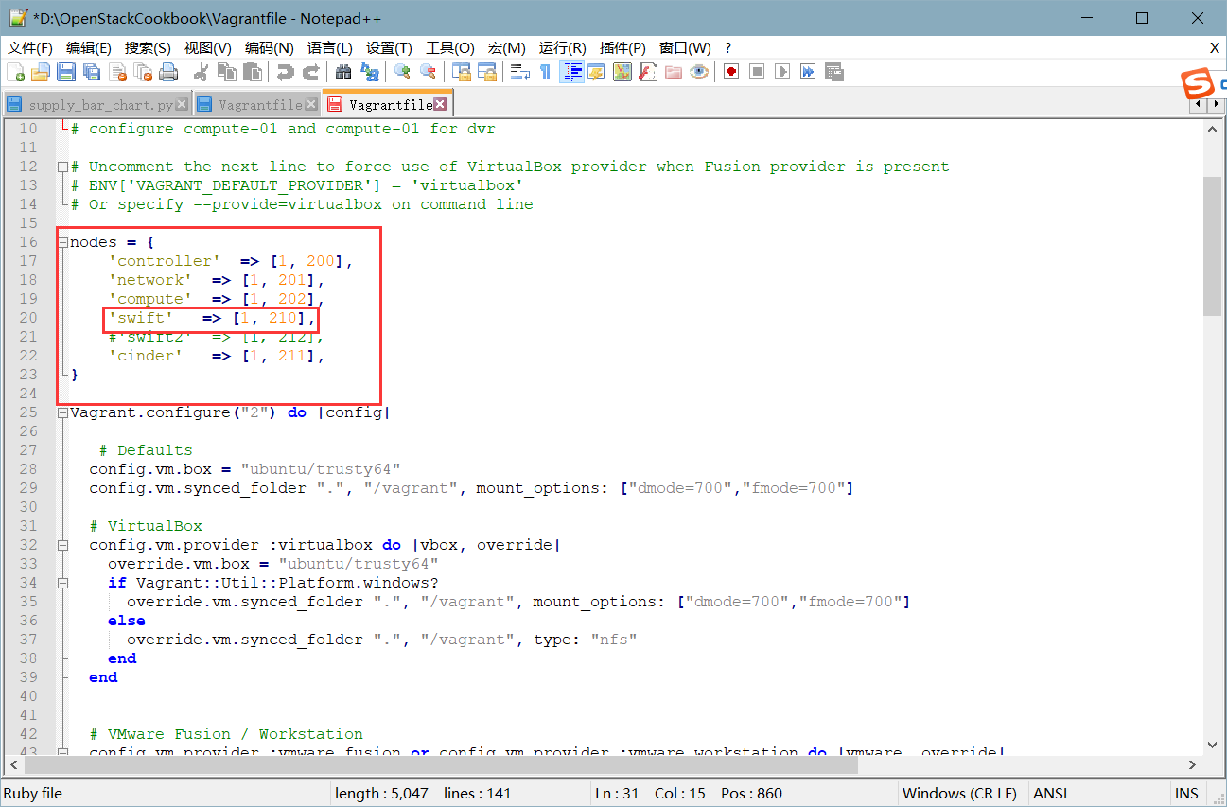Click Run Macro Multiple Times icon
Image resolution: width=1227 pixels, height=807 pixels.
click(808, 72)
